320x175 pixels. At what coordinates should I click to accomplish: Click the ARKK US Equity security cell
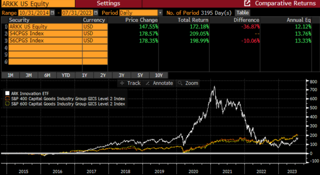click(x=44, y=26)
